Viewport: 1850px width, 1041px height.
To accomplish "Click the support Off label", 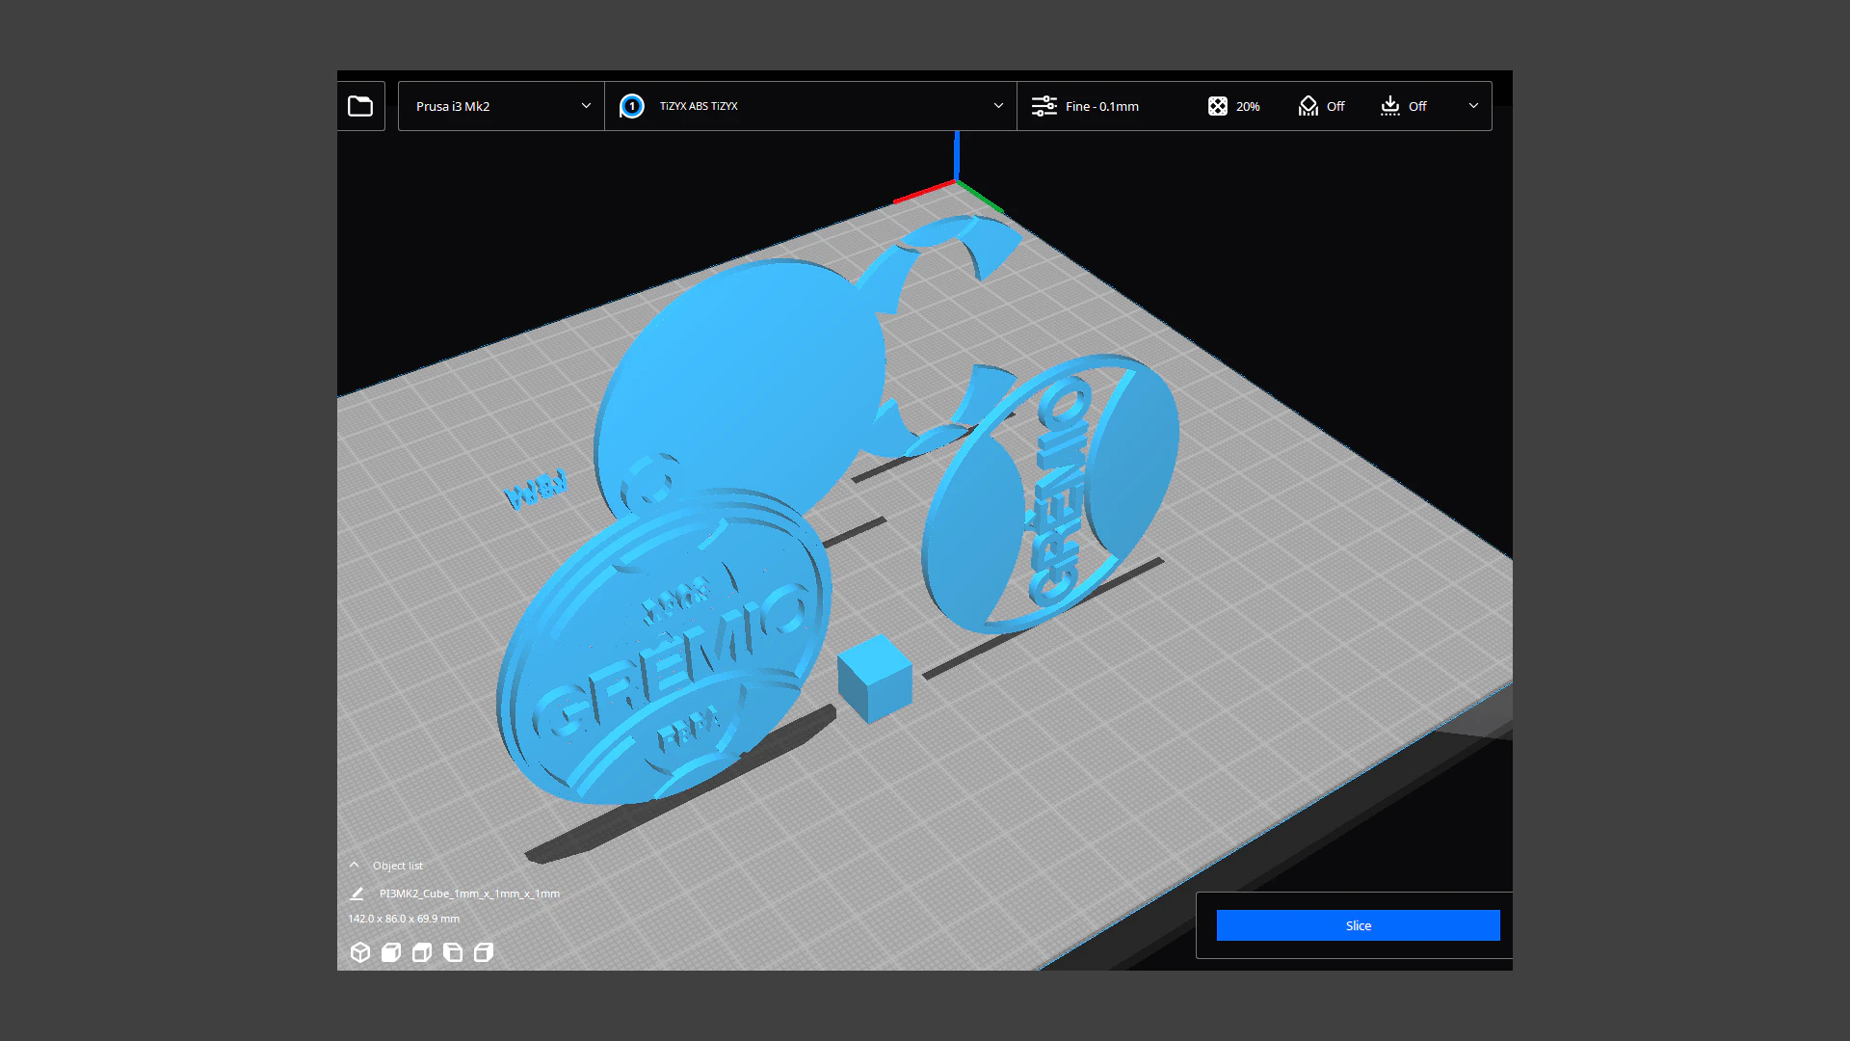I will pos(1335,106).
